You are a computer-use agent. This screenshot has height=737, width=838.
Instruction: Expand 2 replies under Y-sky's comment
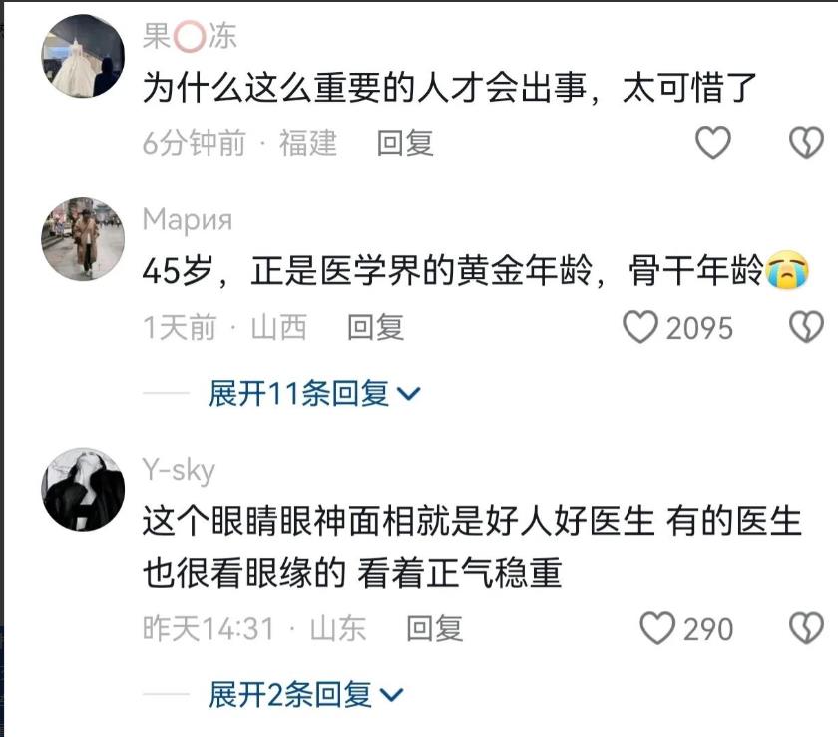pyautogui.click(x=305, y=695)
